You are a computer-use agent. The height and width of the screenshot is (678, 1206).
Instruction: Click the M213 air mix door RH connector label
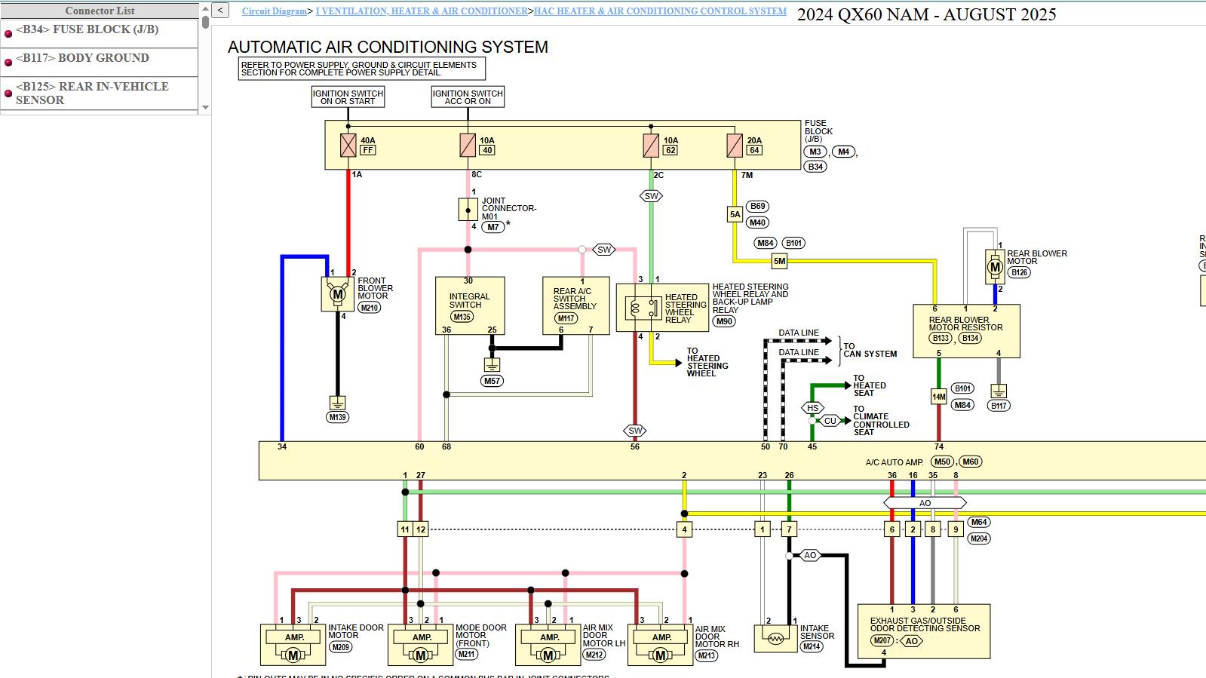707,655
